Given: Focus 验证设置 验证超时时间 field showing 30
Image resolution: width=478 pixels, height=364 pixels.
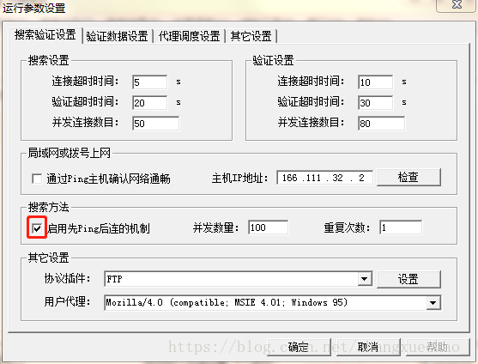Looking at the screenshot, I should pyautogui.click(x=376, y=103).
